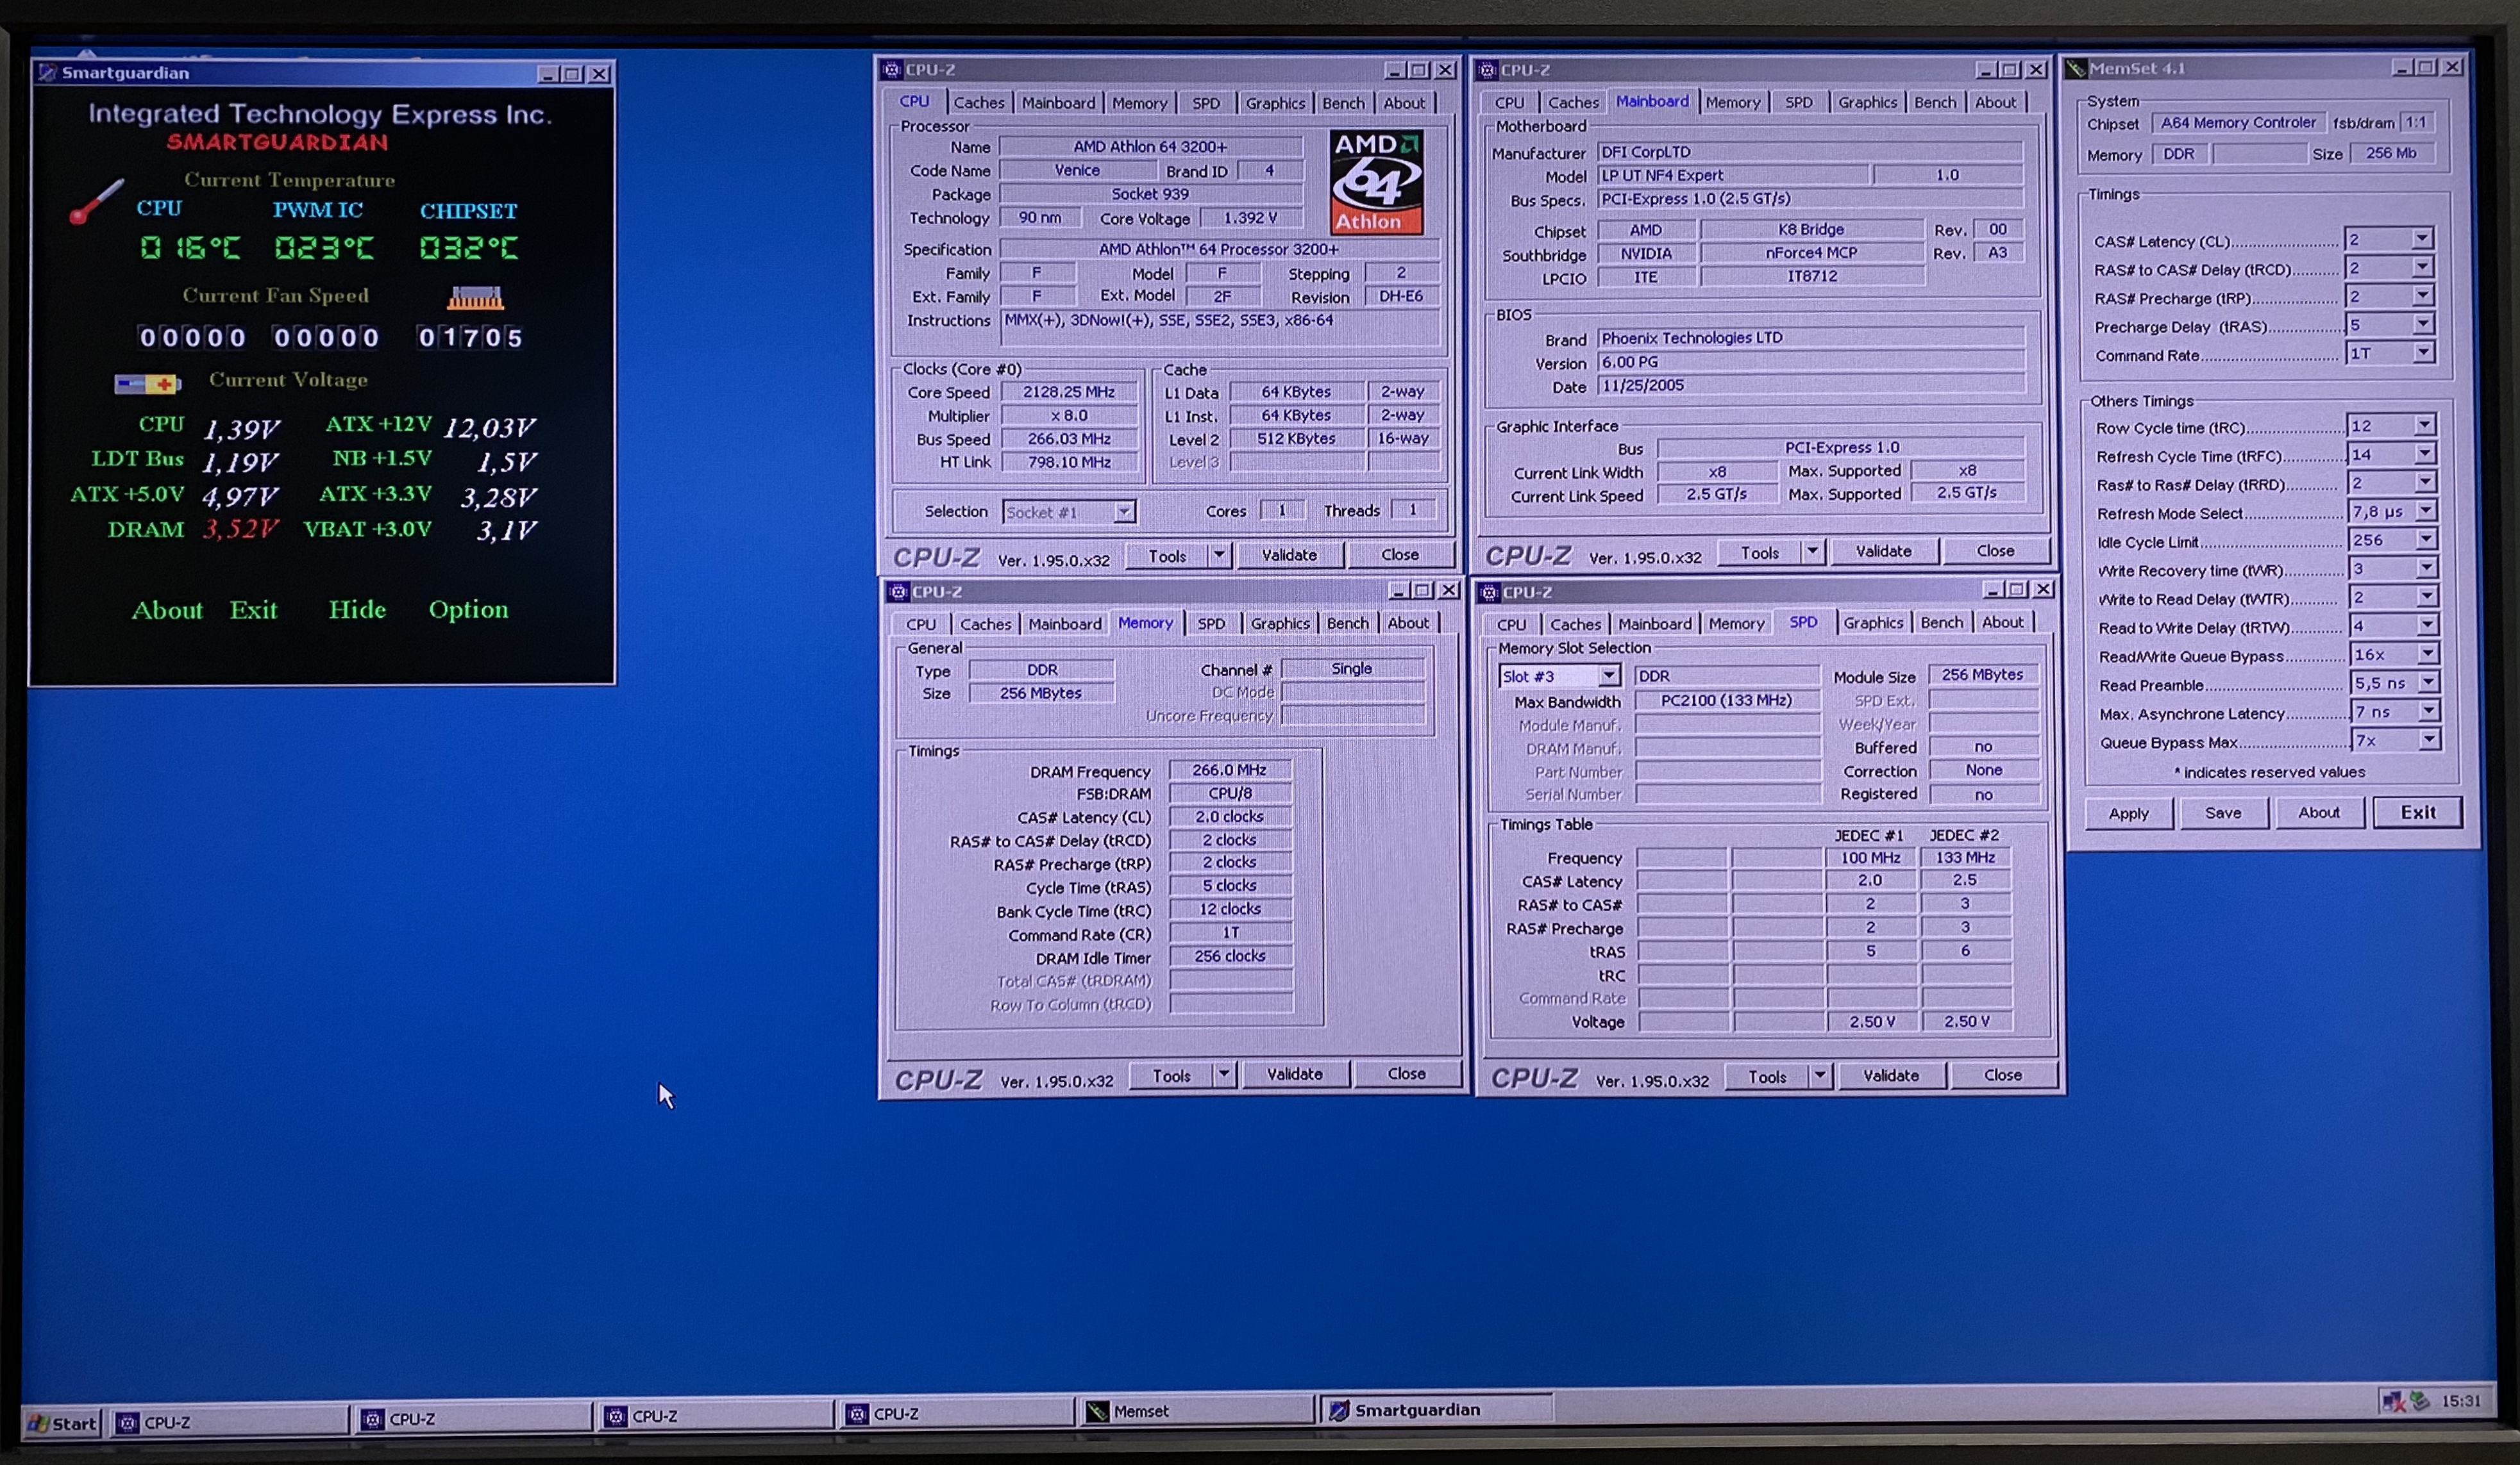2520x1465 pixels.
Task: Open Caches tab in CPU-Z CPU window
Action: coord(978,102)
